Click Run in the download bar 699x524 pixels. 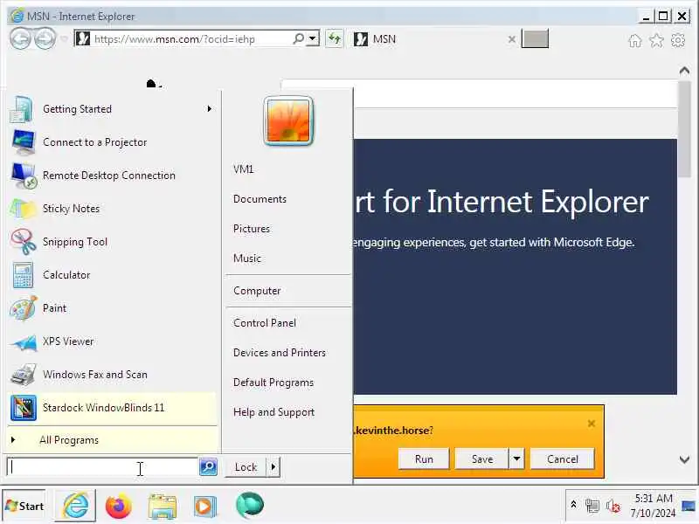tap(424, 459)
